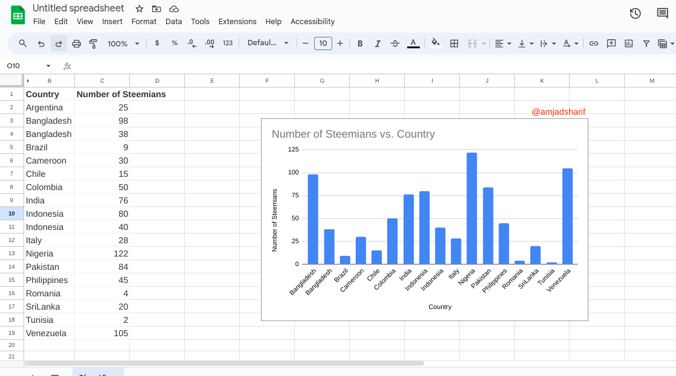Insert a comment
Image resolution: width=676 pixels, height=376 pixels.
coord(611,43)
